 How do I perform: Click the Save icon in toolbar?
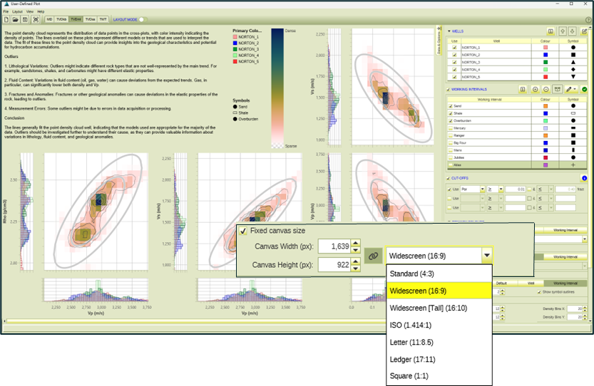(x=25, y=19)
